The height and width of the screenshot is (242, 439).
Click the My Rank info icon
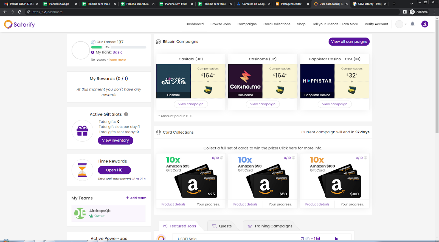[x=92, y=52]
